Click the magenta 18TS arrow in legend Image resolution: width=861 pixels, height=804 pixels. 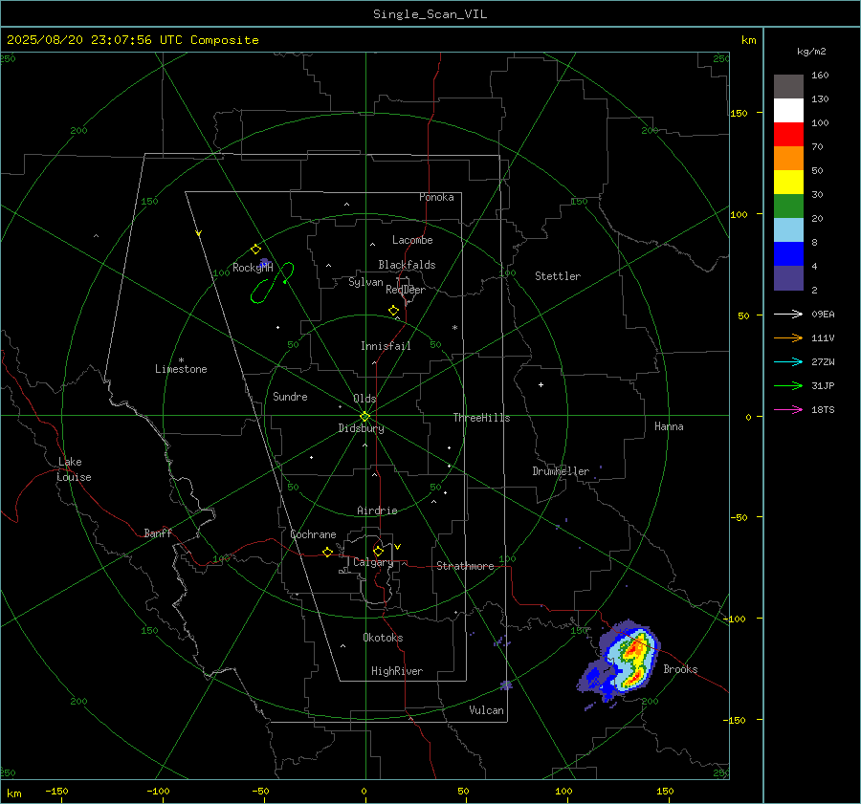(788, 409)
